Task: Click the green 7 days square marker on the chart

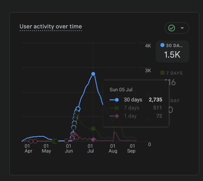Action: coord(93,129)
